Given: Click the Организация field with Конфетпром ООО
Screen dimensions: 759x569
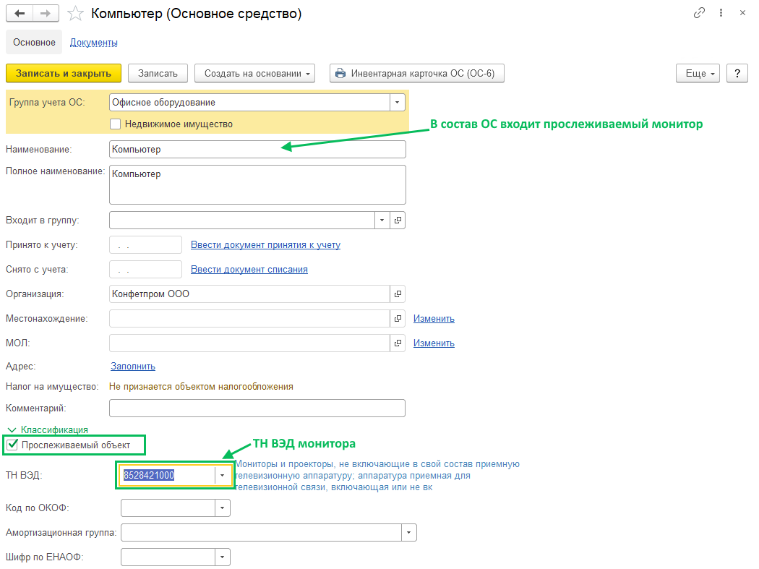Looking at the screenshot, I should (250, 294).
